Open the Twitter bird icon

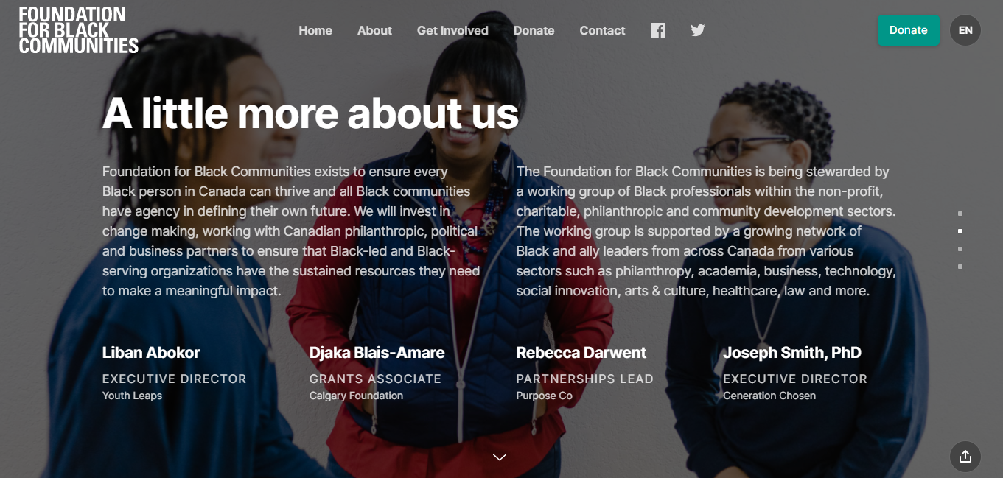pyautogui.click(x=697, y=30)
